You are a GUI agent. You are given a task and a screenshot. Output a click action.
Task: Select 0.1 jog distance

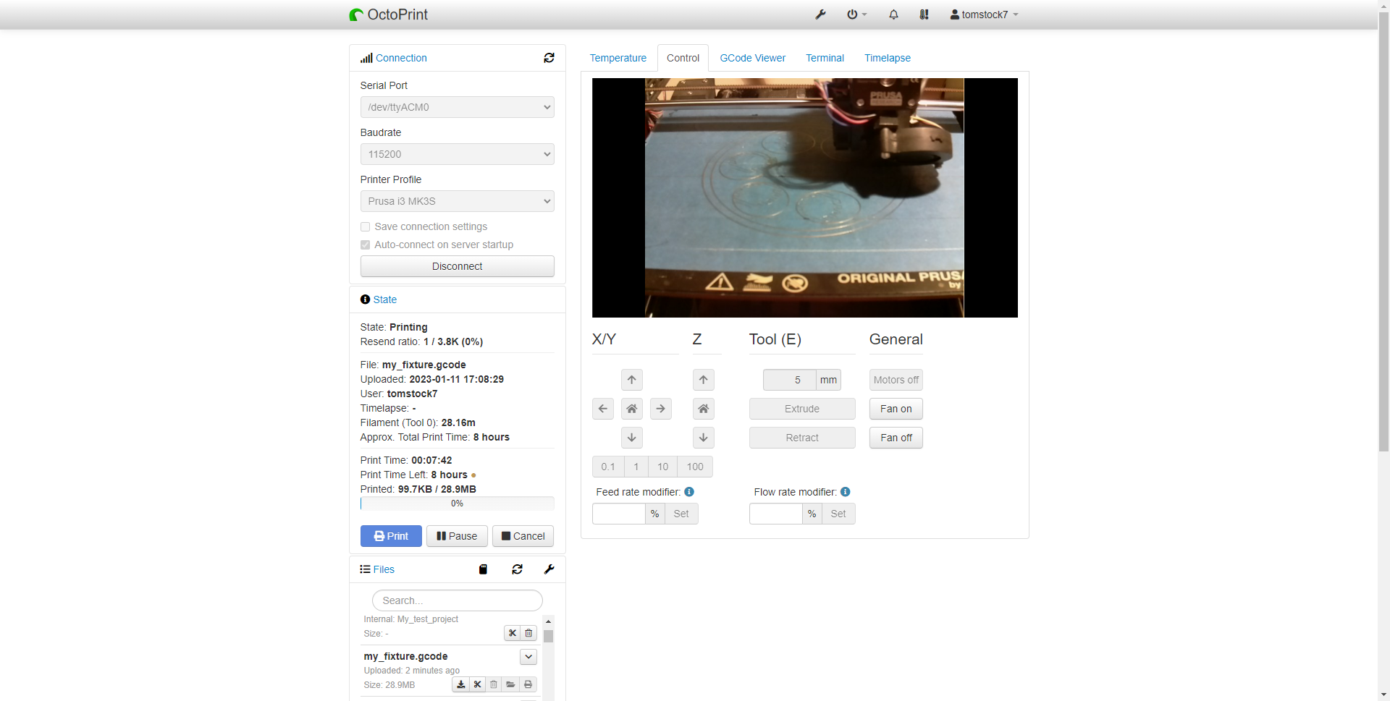click(x=608, y=467)
